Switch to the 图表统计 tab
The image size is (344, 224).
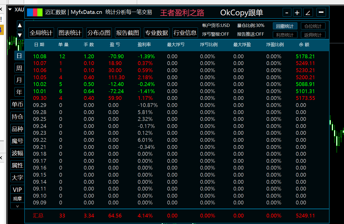[70, 33]
